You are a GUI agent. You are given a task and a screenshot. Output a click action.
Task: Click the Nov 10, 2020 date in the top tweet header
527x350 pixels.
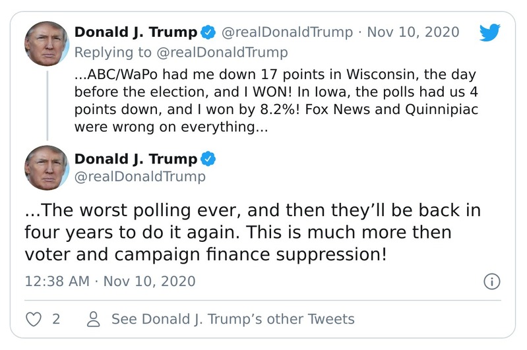click(414, 32)
